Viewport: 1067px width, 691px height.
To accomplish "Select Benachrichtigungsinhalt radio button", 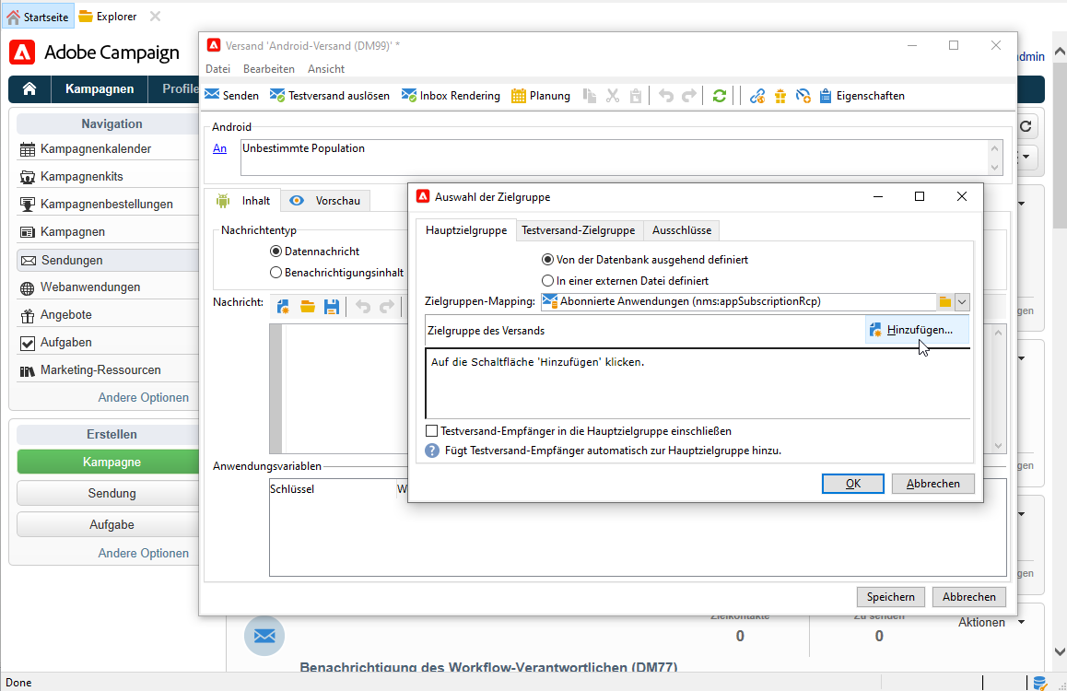I will click(337, 273).
